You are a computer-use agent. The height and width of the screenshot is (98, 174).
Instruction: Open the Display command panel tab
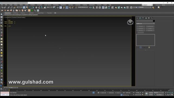tap(149, 18)
